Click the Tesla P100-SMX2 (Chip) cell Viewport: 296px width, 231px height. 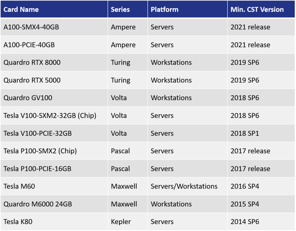[x=40, y=151]
